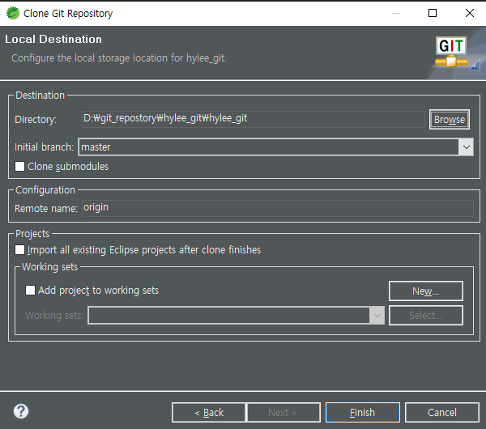Click the Cancel button
This screenshot has height=429, width=486.
[442, 412]
